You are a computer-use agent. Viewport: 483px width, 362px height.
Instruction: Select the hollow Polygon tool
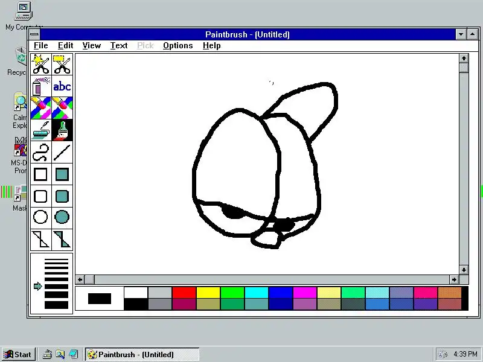tap(40, 240)
